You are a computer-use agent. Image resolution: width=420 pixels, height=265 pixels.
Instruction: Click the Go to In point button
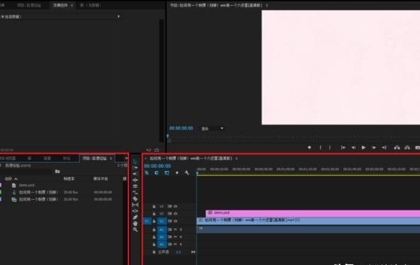tap(343, 147)
